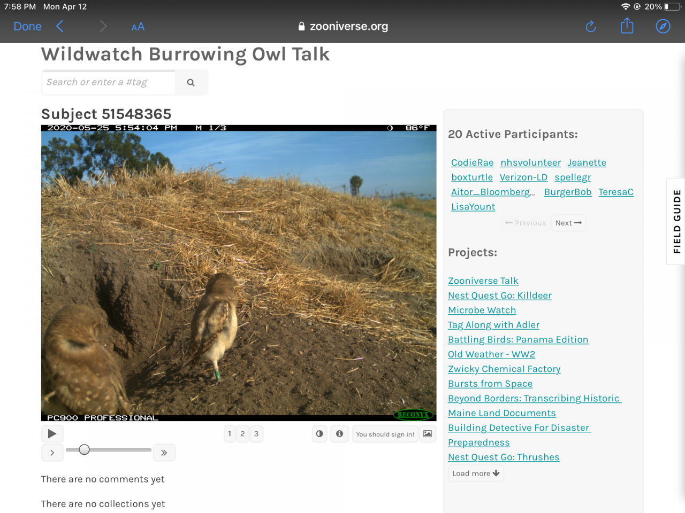Open Old Weather - WW2 project
Viewport: 685px width, 513px height.
(x=491, y=354)
